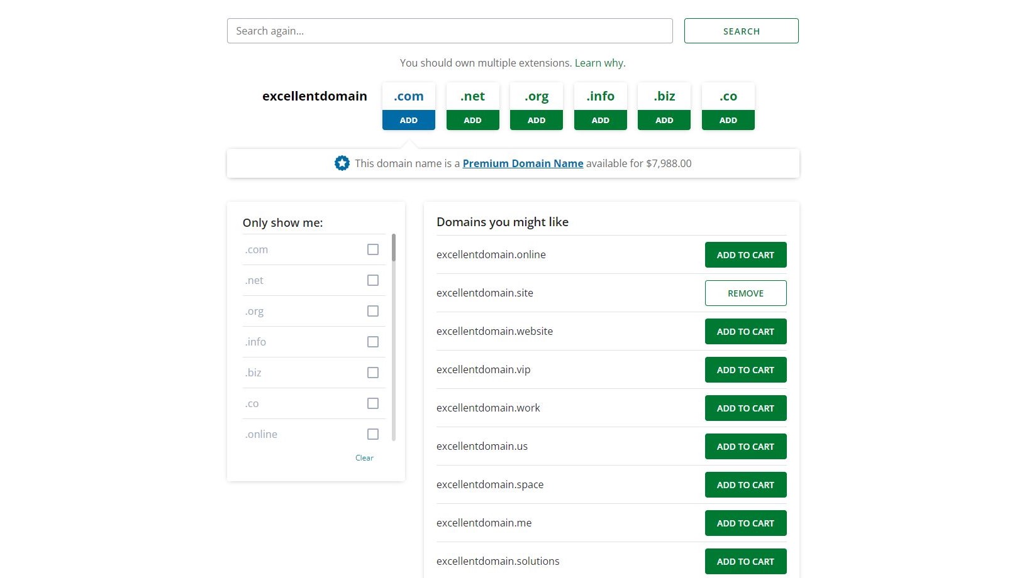Click the Search again input field
1029x578 pixels.
[450, 31]
